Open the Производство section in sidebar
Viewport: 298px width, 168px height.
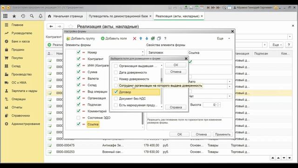[x=22, y=75]
